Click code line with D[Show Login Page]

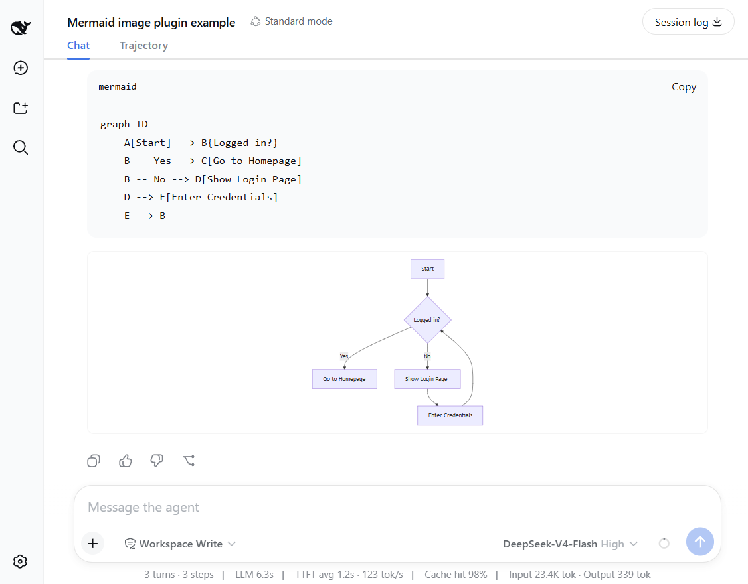click(x=213, y=179)
